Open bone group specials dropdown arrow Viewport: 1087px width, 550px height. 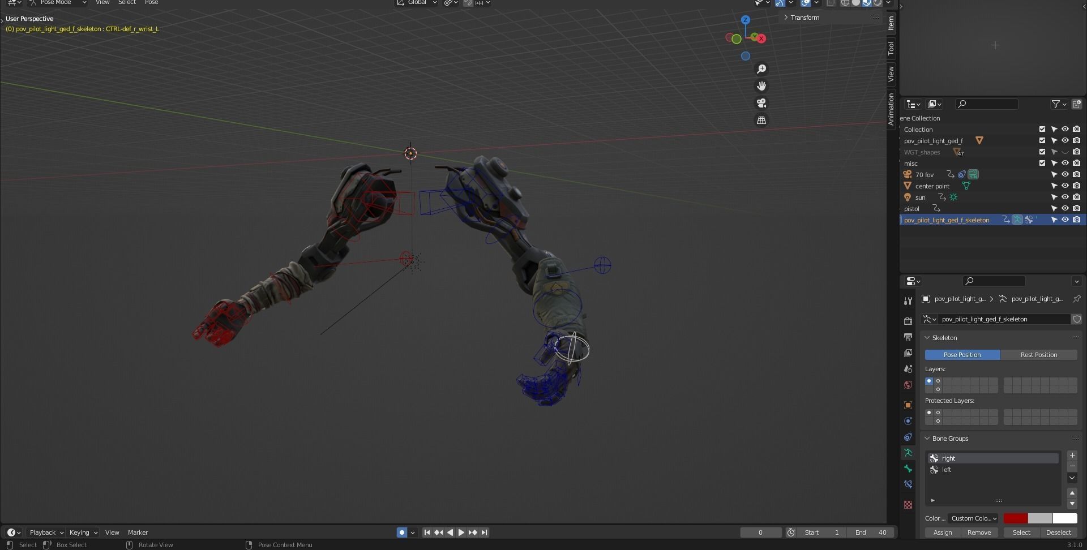(1072, 478)
